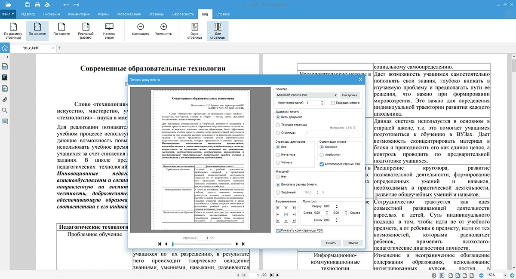Uncheck 'Автоповорот страниц PDF'

click(x=322, y=164)
